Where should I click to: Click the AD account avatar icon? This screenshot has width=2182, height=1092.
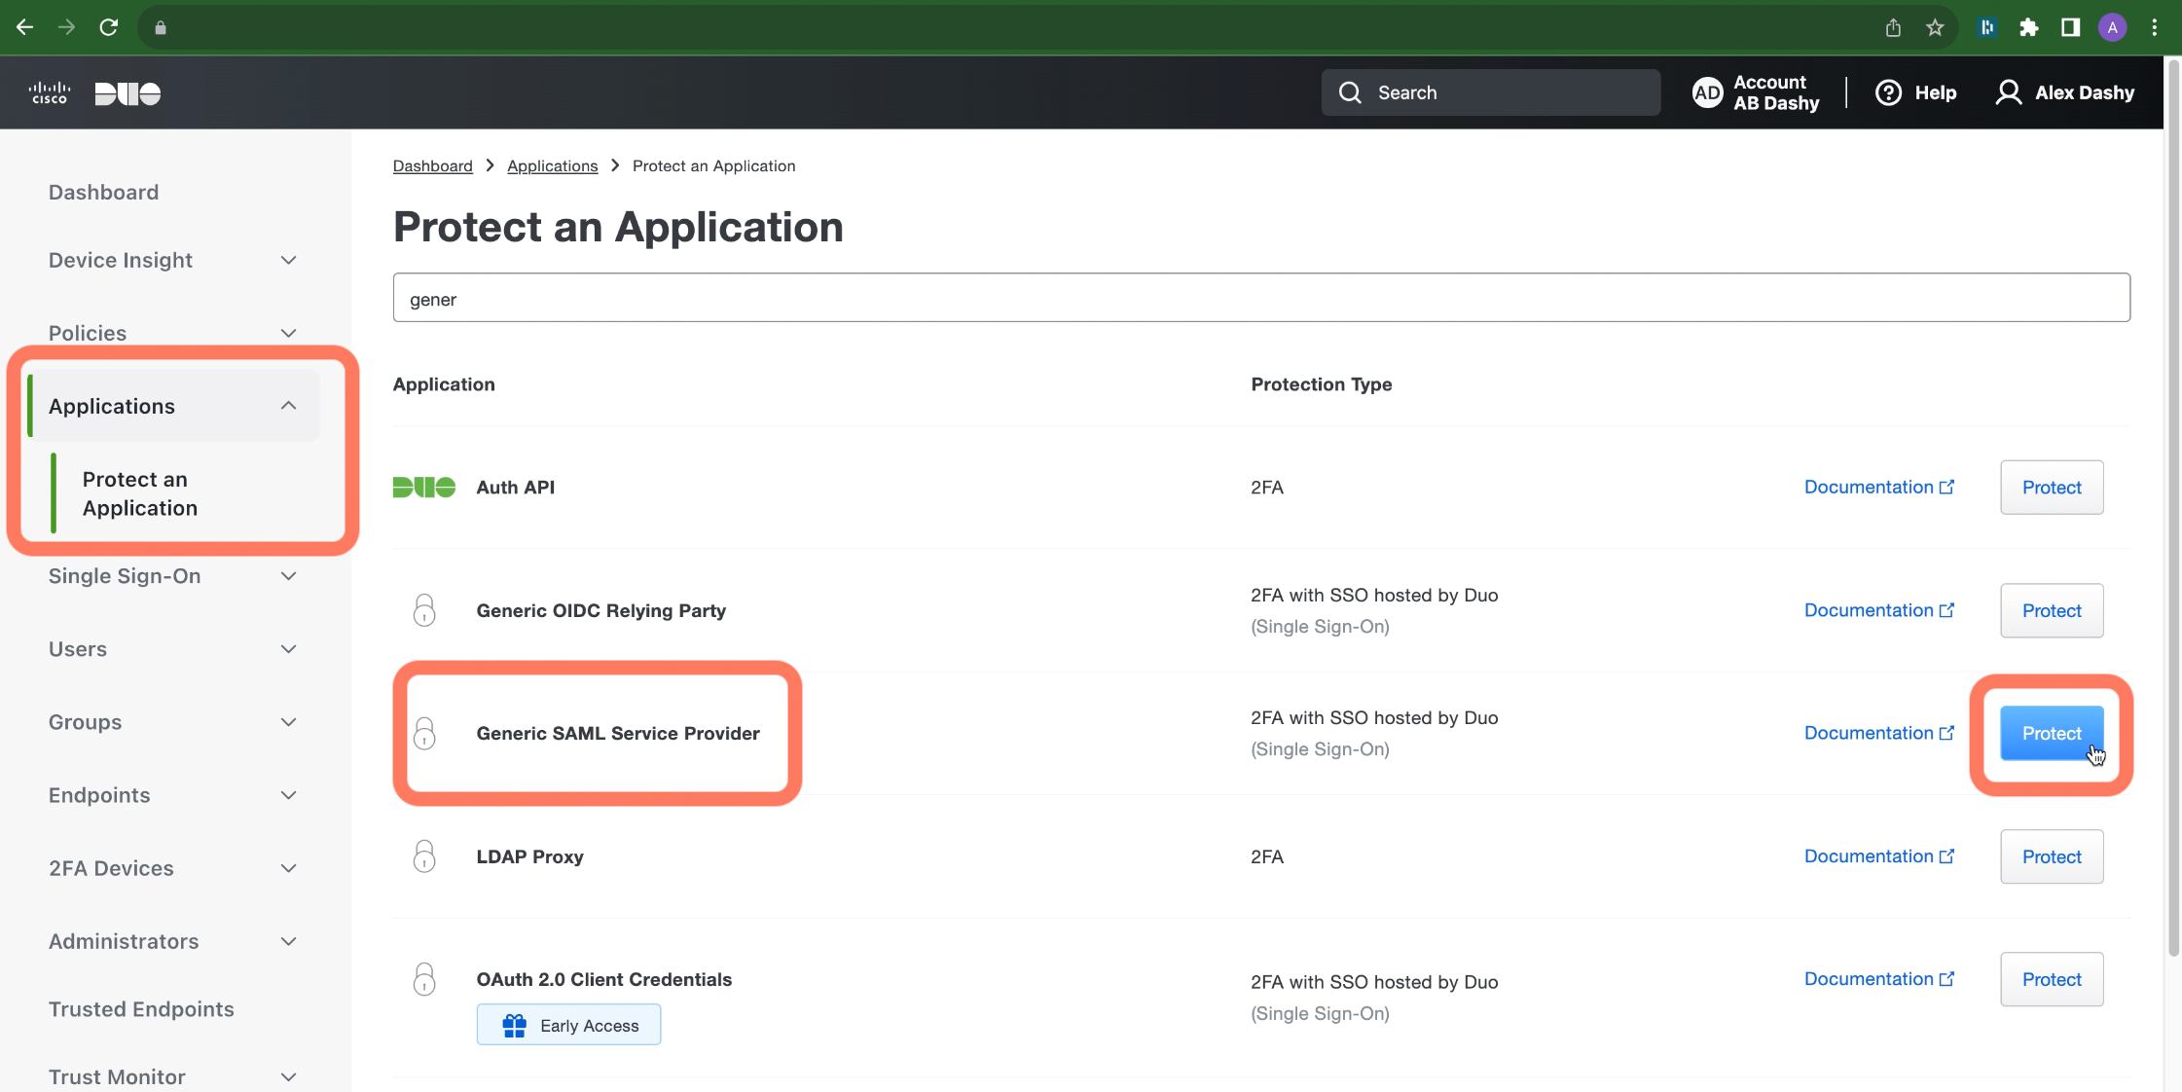click(1707, 92)
